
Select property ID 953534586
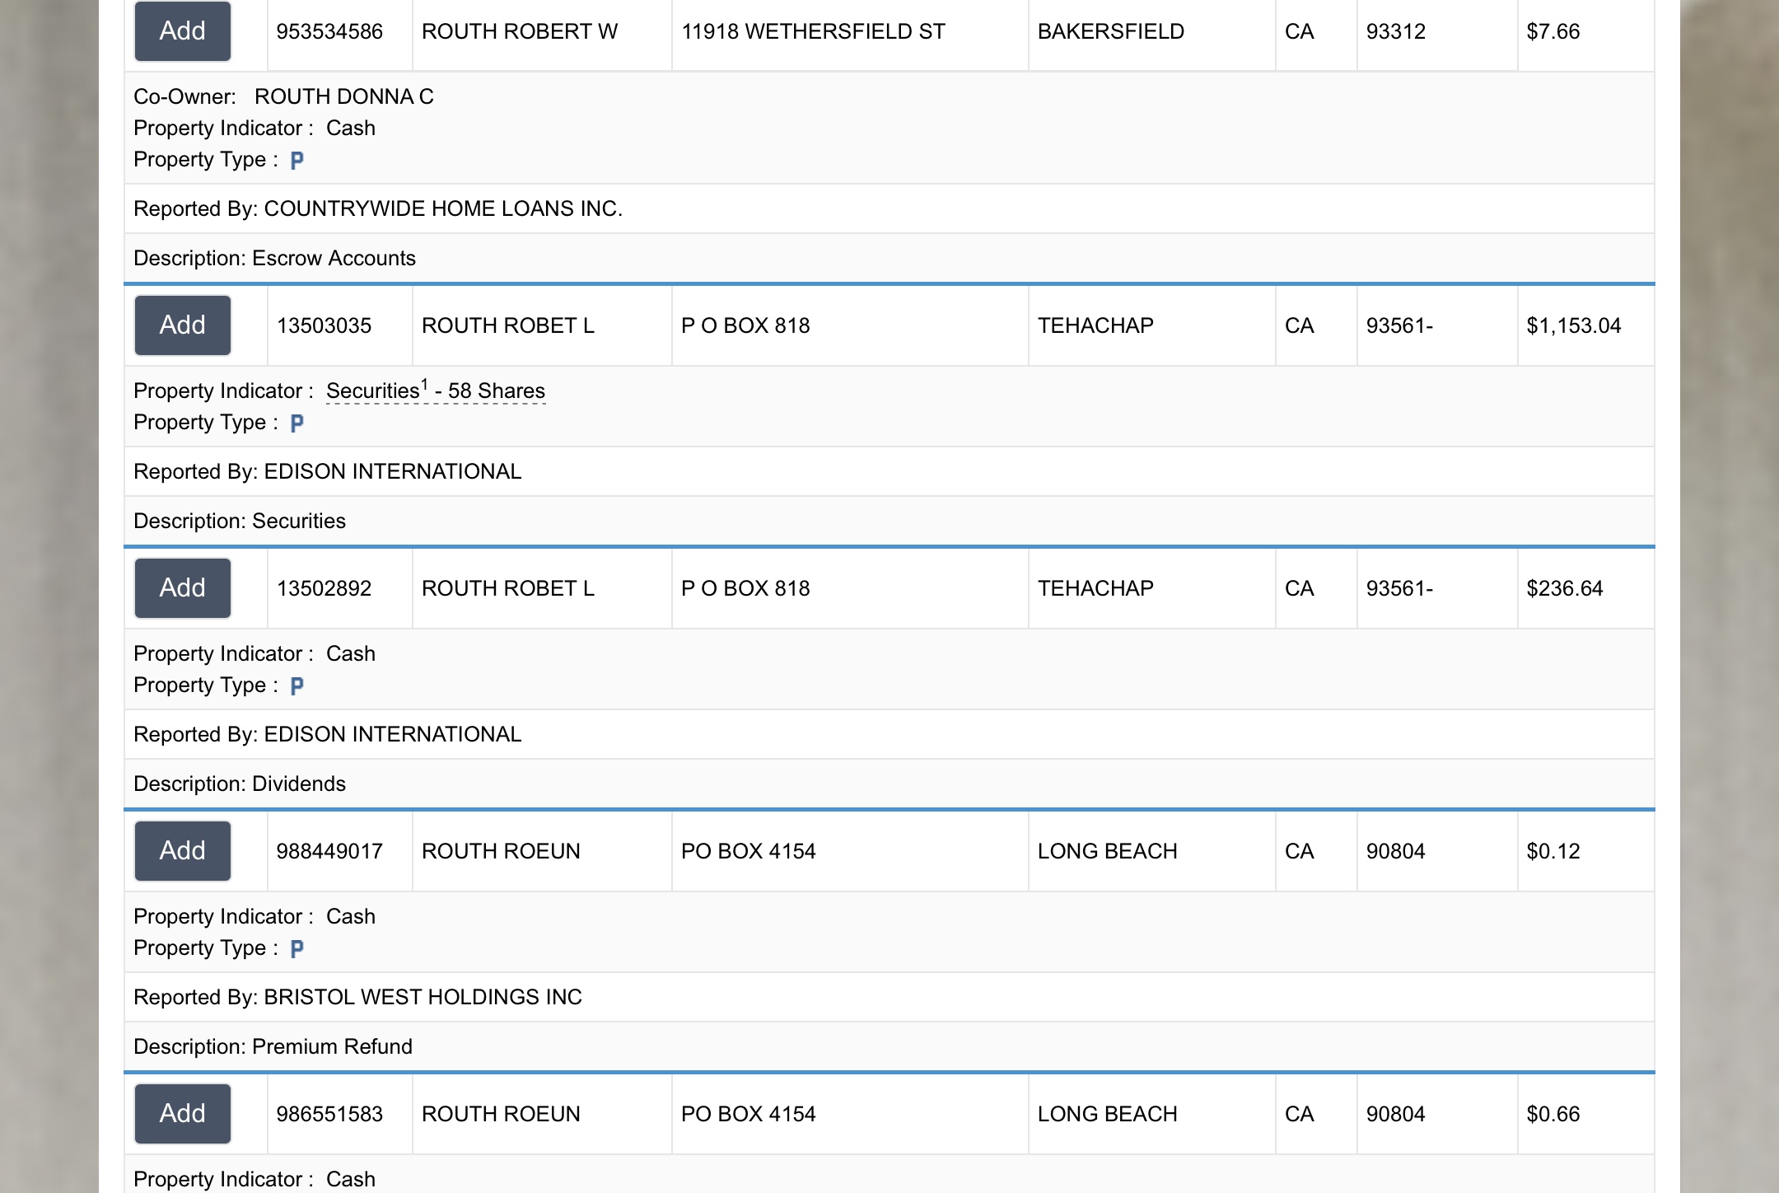tap(329, 31)
